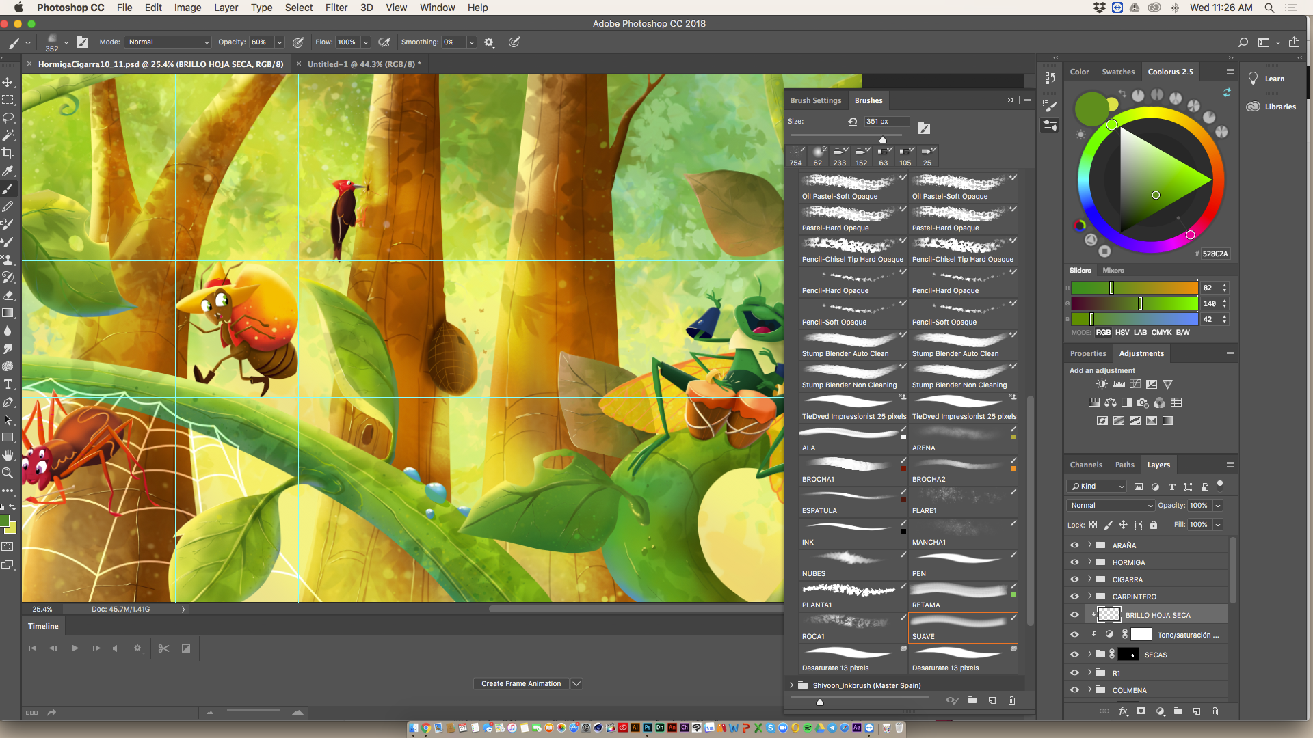Select the Hand tool
1313x738 pixels.
pyautogui.click(x=8, y=455)
